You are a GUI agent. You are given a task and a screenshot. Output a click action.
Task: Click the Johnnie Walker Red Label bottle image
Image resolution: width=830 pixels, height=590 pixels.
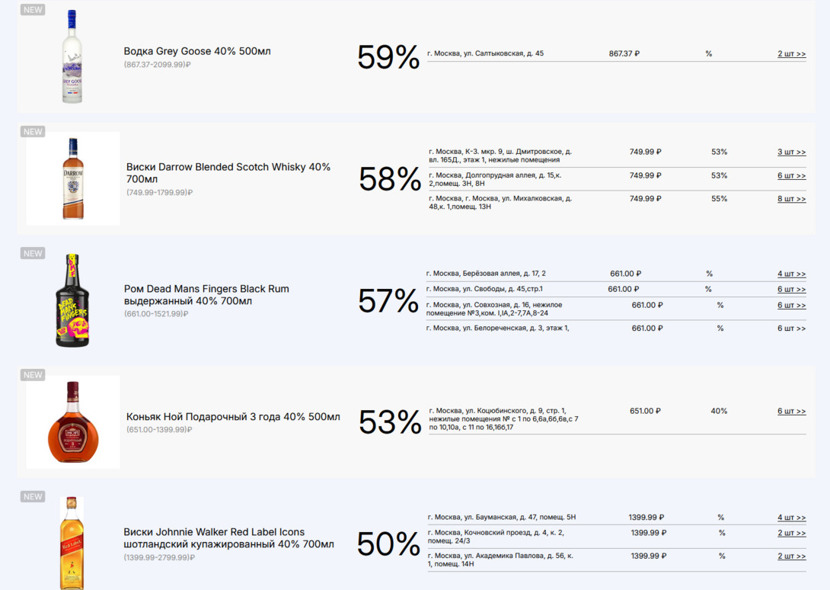pyautogui.click(x=72, y=543)
